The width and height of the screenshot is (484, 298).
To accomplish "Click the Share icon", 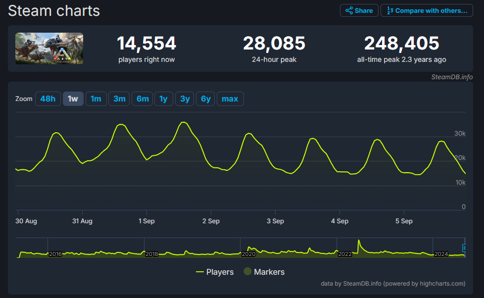I will [349, 10].
